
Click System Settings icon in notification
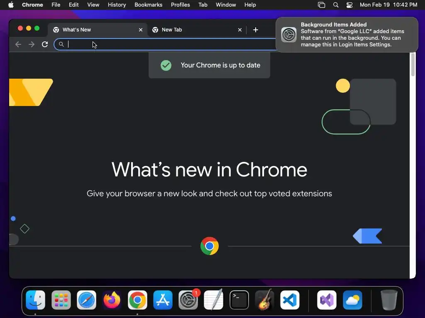[289, 35]
